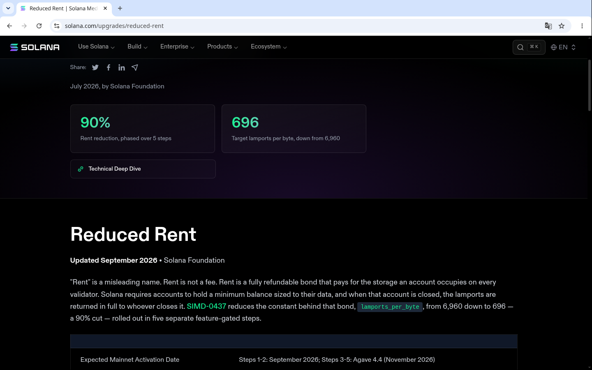Viewport: 592px width, 370px height.
Task: Switch to the Reduced Rent tab
Action: pos(64,9)
